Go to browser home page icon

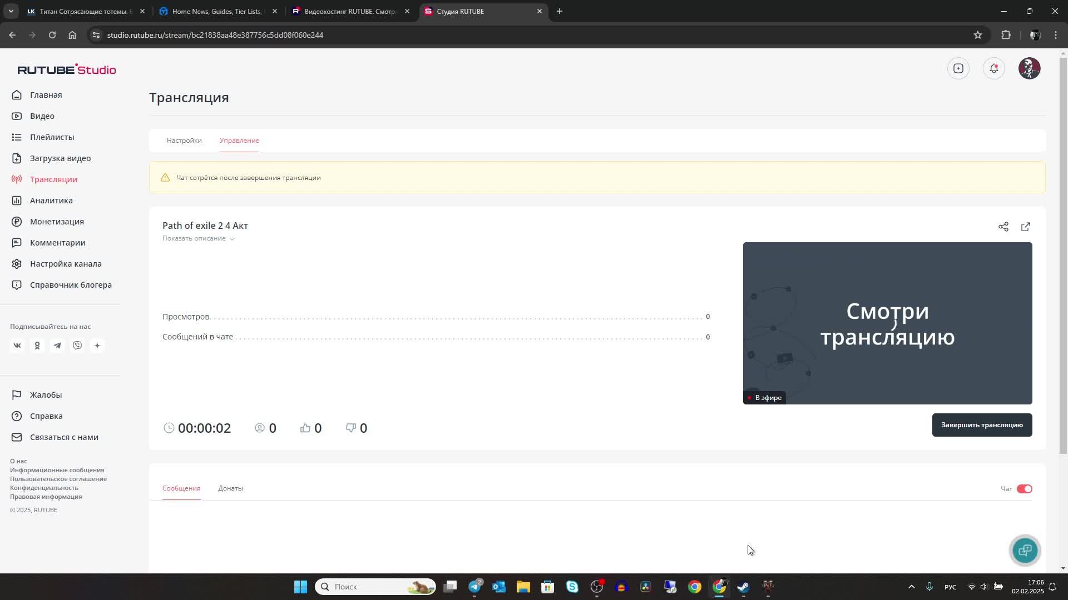[x=72, y=35]
